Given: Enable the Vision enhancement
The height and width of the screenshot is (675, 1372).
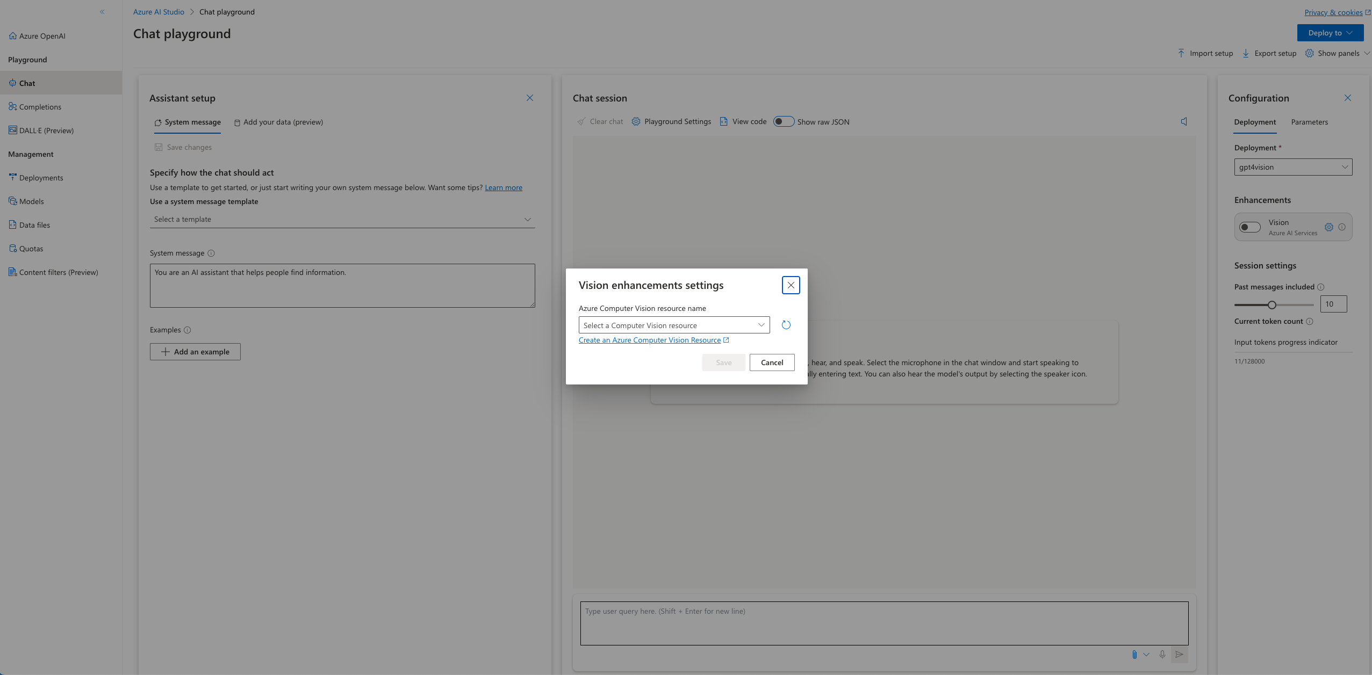Looking at the screenshot, I should pos(1249,227).
